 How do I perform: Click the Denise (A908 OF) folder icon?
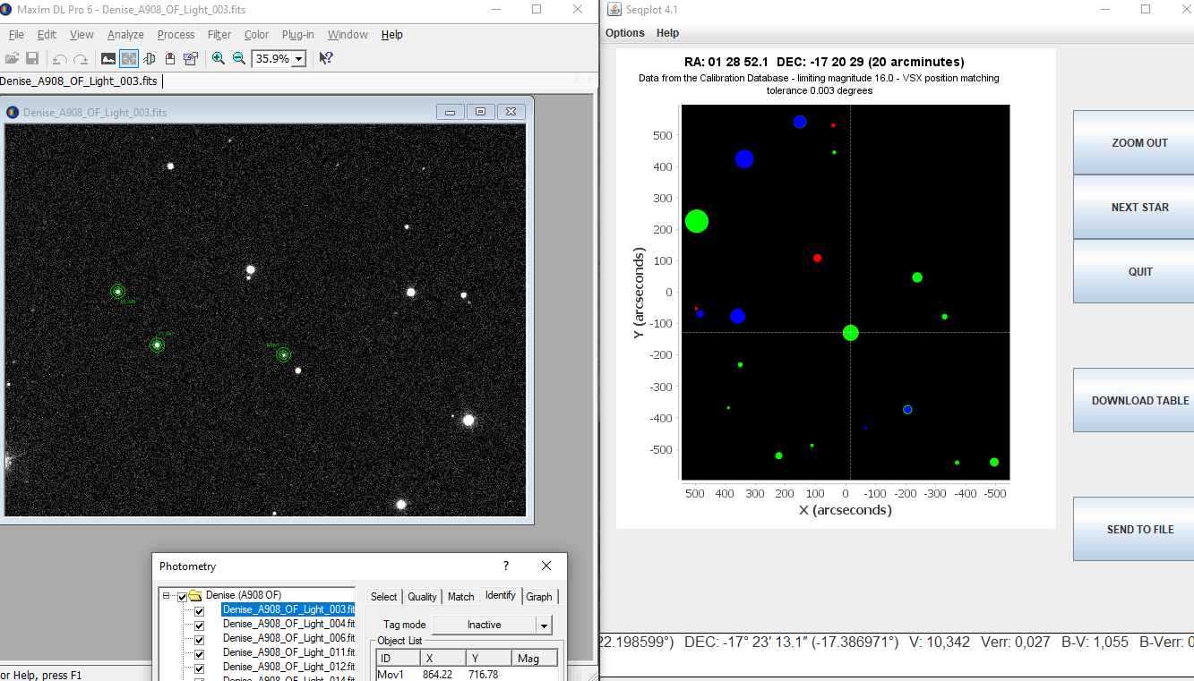click(x=195, y=595)
